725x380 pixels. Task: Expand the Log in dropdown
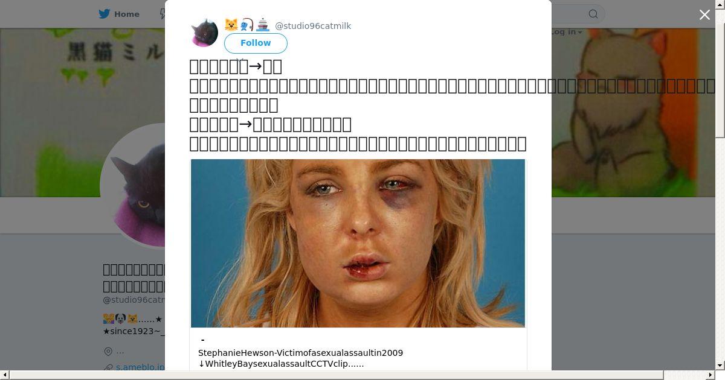[x=566, y=32]
